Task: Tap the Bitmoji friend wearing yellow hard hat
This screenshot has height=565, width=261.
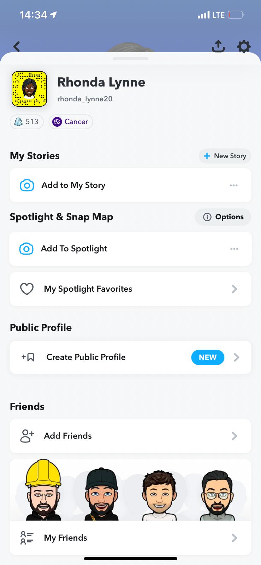Action: 43,491
